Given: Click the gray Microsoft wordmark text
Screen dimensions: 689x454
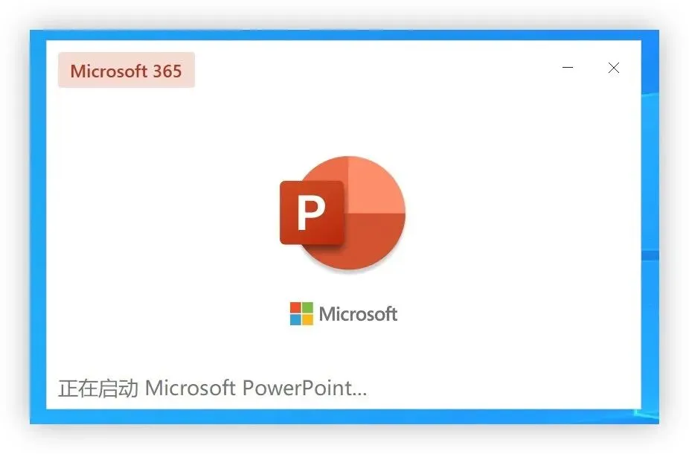Looking at the screenshot, I should pos(358,314).
